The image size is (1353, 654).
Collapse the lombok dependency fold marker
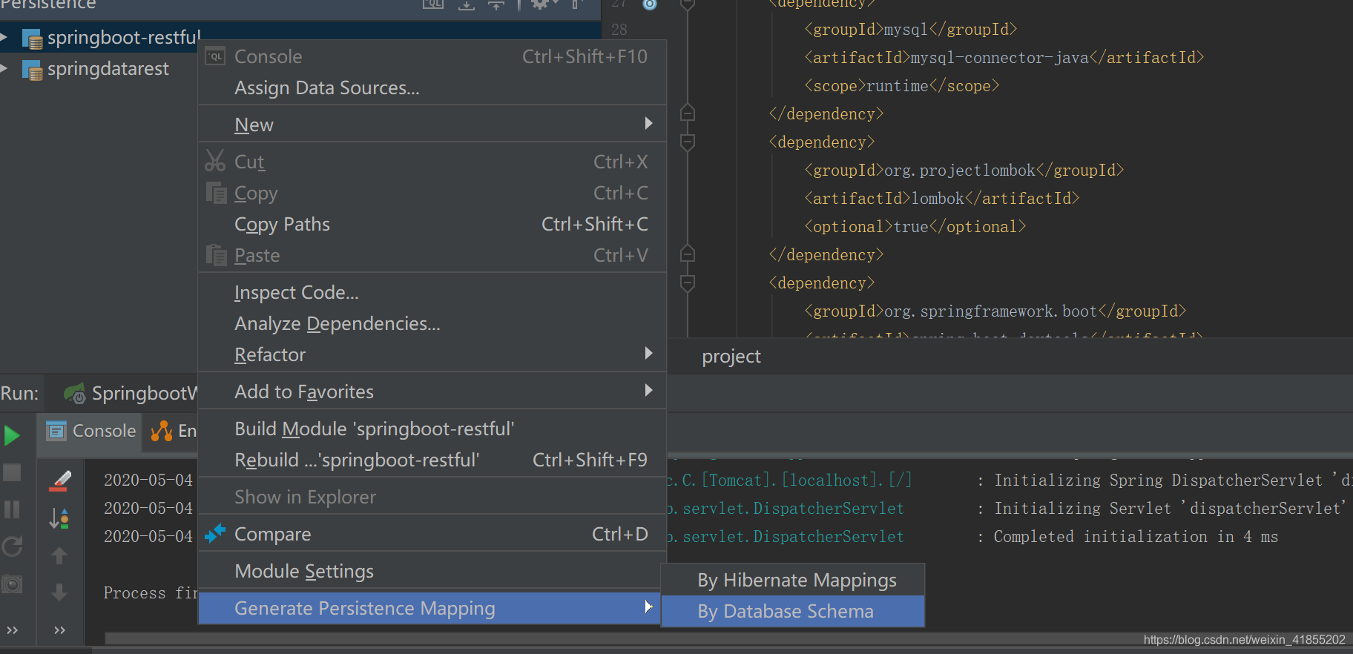(688, 142)
